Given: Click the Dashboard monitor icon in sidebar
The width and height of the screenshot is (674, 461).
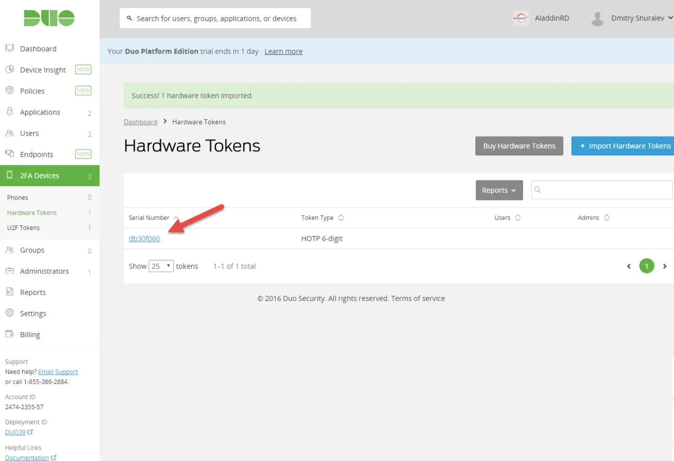Looking at the screenshot, I should tap(9, 48).
